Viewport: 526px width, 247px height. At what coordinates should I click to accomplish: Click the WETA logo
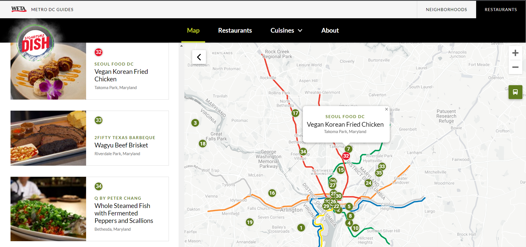[19, 9]
